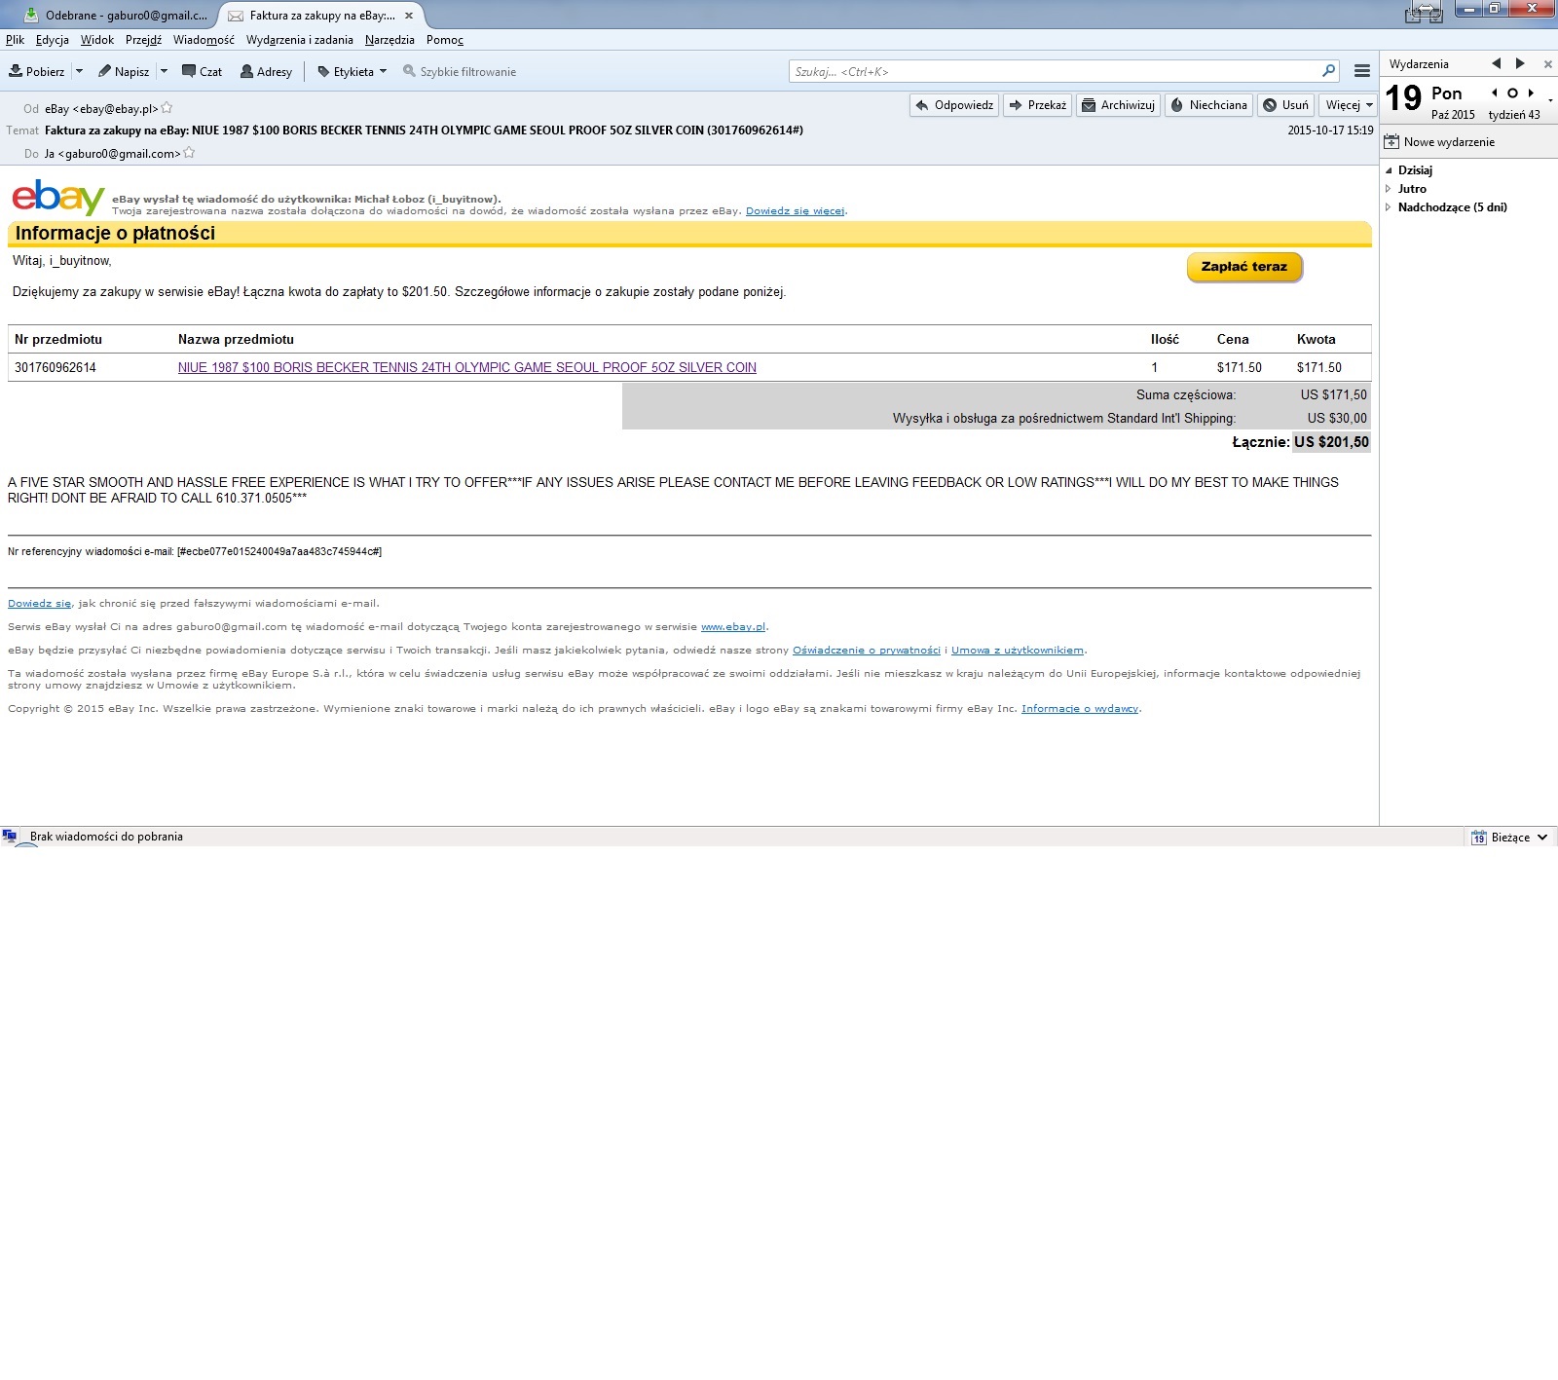Open the Oświadczenie o prywatności link
Image resolution: width=1558 pixels, height=1380 pixels.
pyautogui.click(x=867, y=650)
